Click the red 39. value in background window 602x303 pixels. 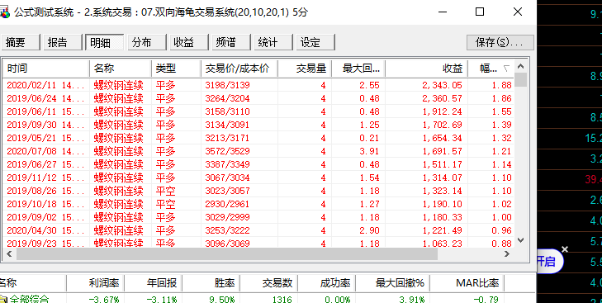coord(594,179)
